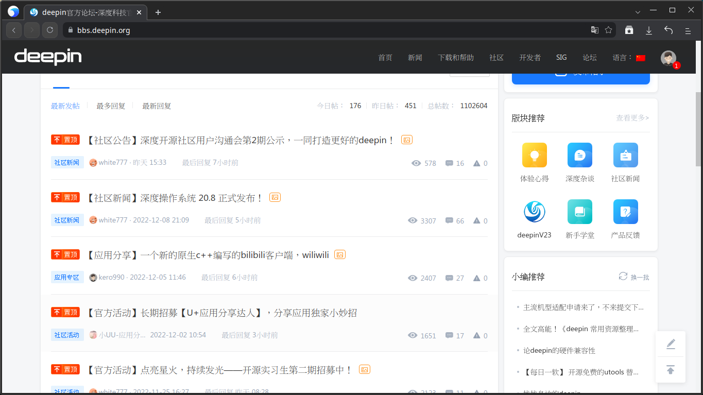Viewport: 703px width, 395px height.
Task: Click the 查看更多 link in 版块推荐
Action: pos(632,118)
